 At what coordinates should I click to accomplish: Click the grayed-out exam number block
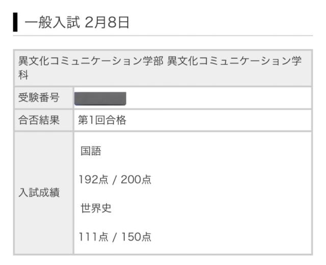[100, 98]
